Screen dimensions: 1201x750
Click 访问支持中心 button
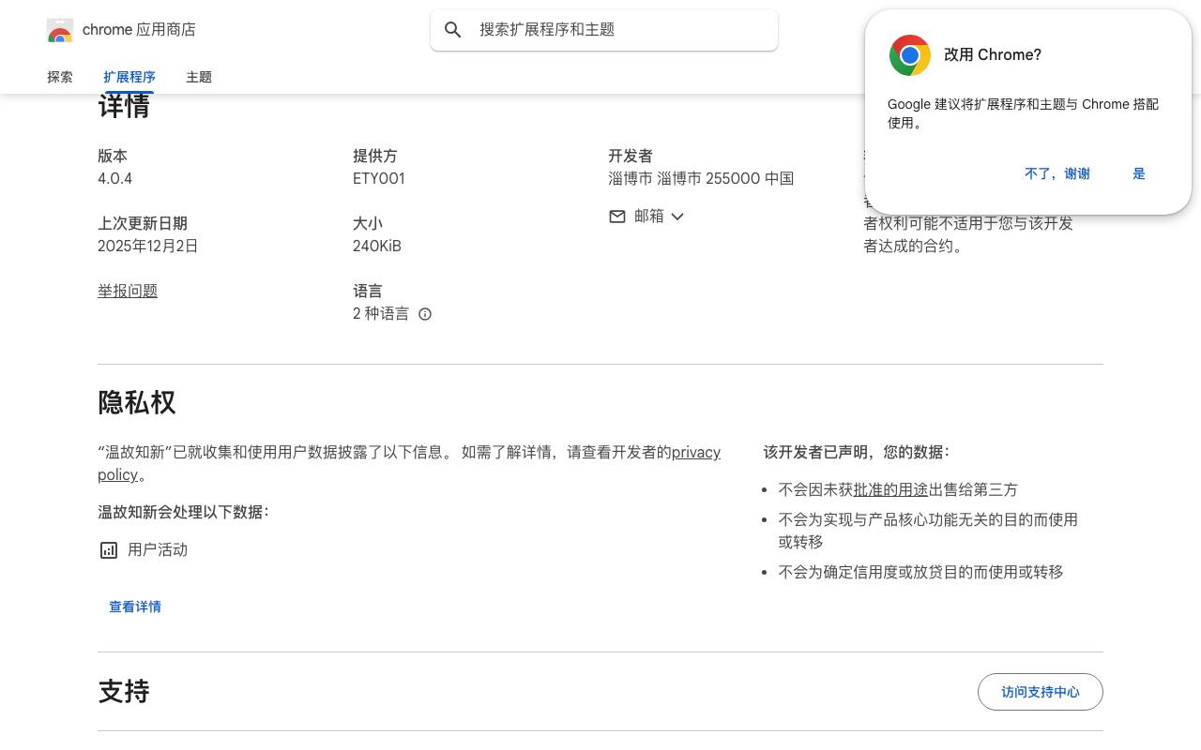tap(1041, 692)
